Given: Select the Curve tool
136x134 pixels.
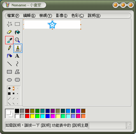Looking at the screenshot, I should click(17, 64).
